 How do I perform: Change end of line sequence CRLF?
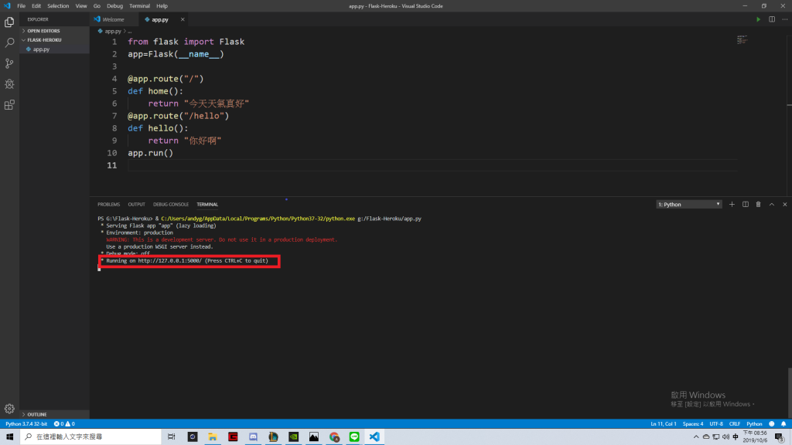[x=735, y=424]
